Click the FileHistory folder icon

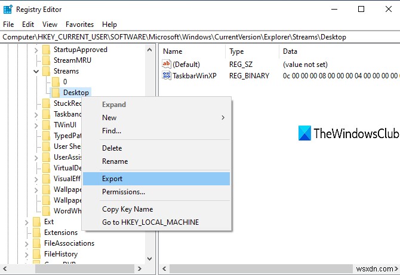point(37,254)
